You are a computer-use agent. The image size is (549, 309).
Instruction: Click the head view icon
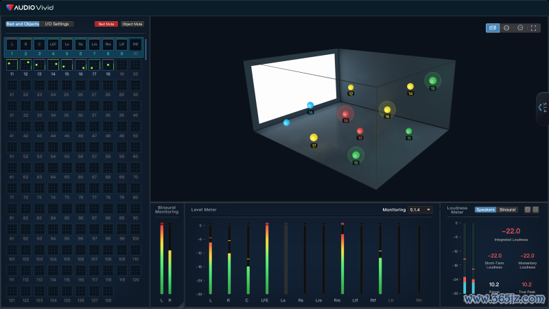point(520,28)
